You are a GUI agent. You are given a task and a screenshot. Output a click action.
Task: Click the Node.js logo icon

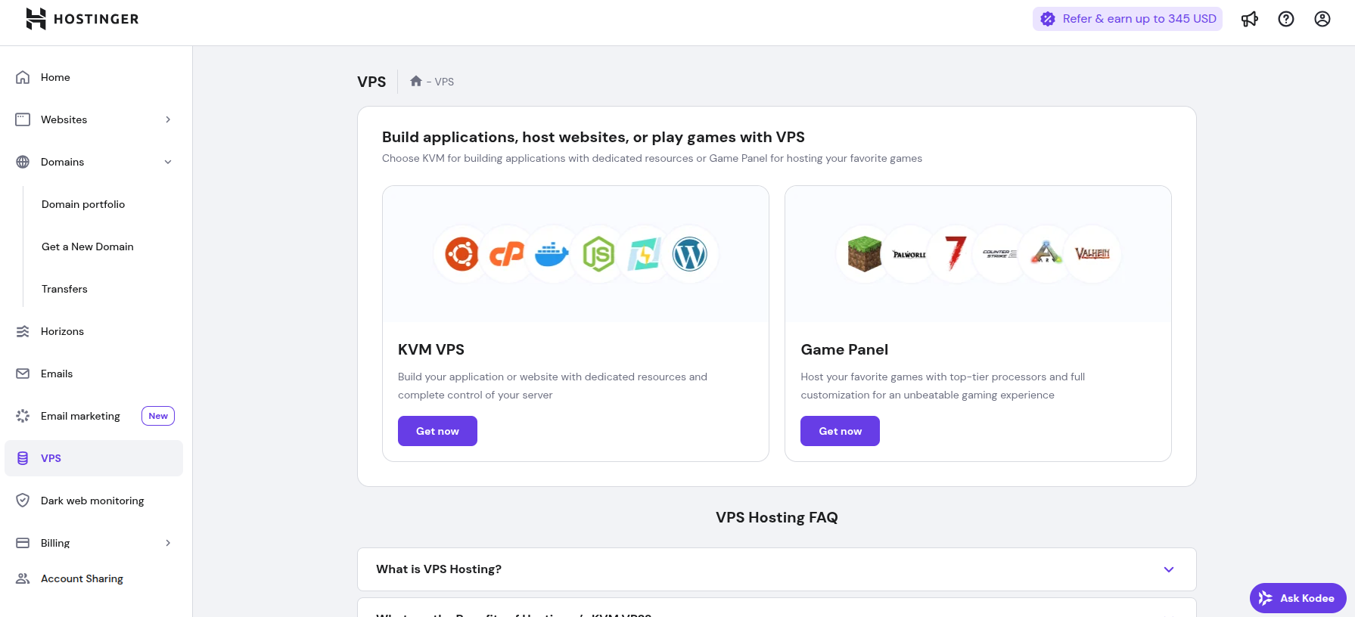click(x=598, y=254)
